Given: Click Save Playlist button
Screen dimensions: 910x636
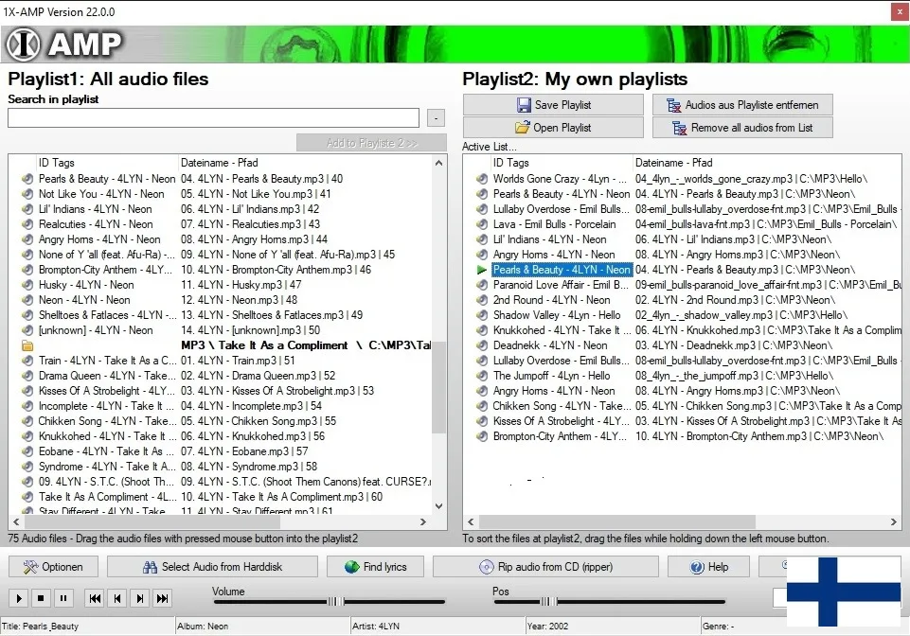Looking at the screenshot, I should coord(553,105).
